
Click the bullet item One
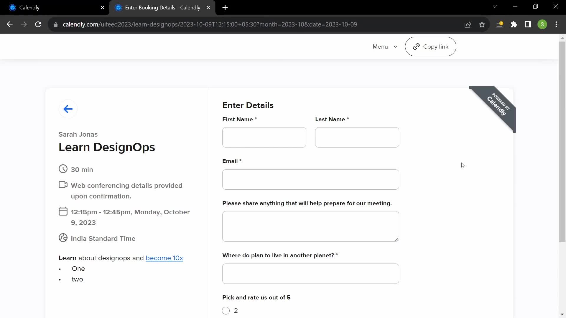click(x=78, y=269)
